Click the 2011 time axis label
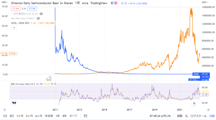The width and height of the screenshot is (216, 120). click(55, 110)
